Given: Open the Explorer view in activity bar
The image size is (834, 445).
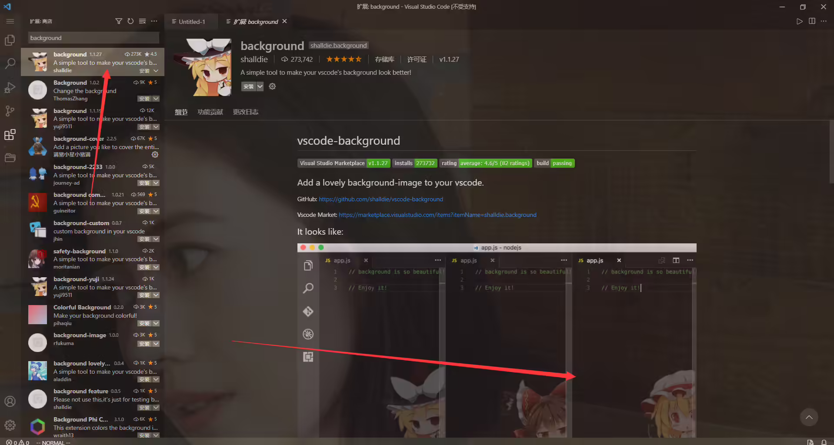Looking at the screenshot, I should click(10, 40).
